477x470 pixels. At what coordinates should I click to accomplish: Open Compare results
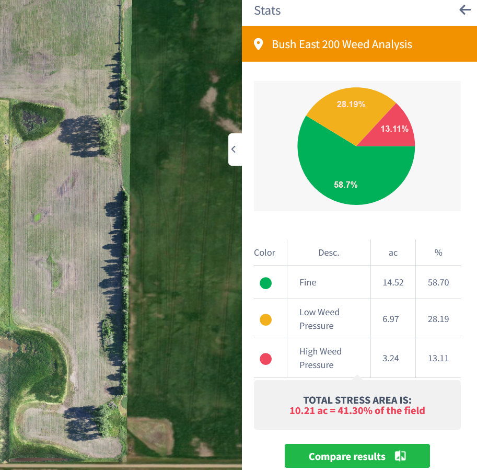tap(357, 456)
